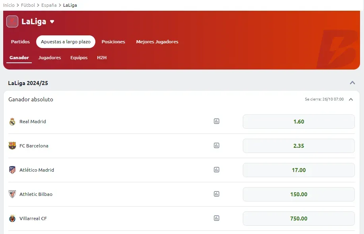Image resolution: width=364 pixels, height=234 pixels.
Task: Go to España in the breadcrumb
Action: [49, 5]
